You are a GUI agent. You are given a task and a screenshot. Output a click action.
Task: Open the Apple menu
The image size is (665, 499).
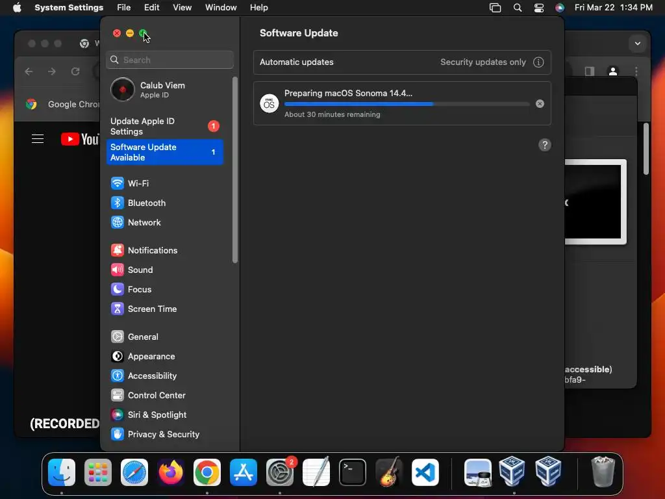tap(17, 8)
